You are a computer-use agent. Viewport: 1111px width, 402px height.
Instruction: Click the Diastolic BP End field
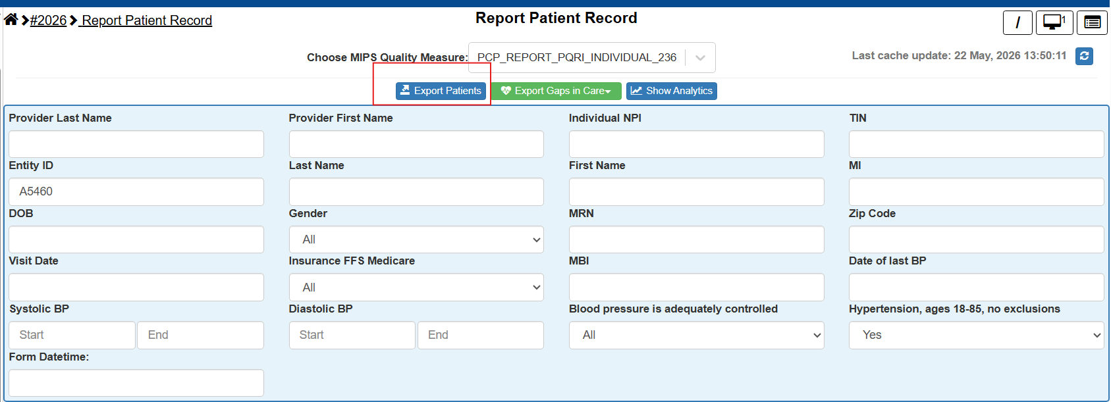pyautogui.click(x=481, y=335)
